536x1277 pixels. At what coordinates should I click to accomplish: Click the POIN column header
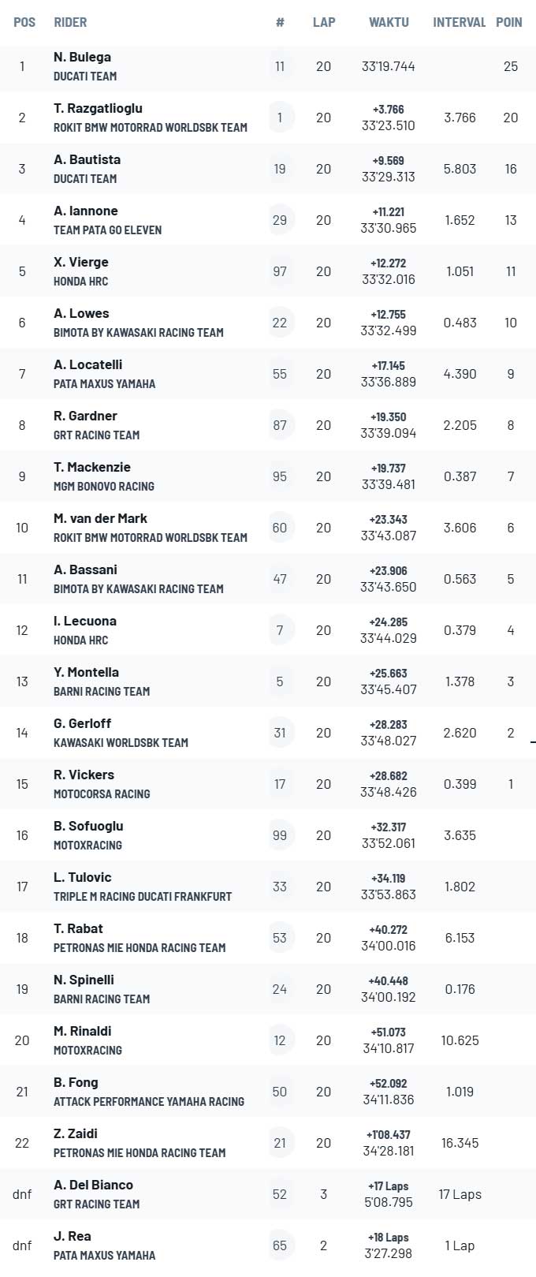point(509,22)
